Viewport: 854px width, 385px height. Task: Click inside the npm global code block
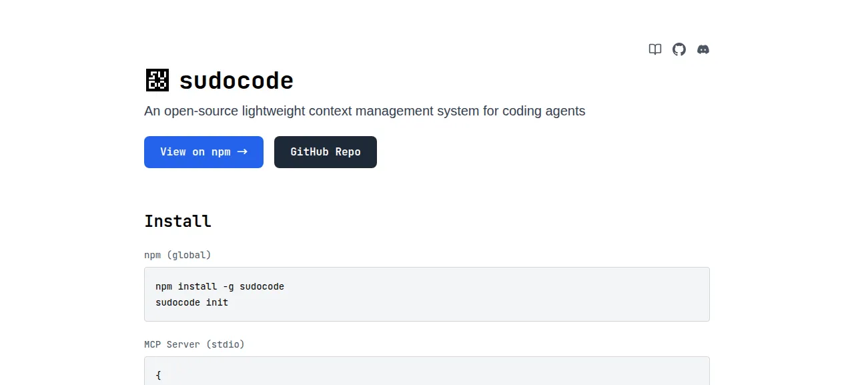pos(427,294)
